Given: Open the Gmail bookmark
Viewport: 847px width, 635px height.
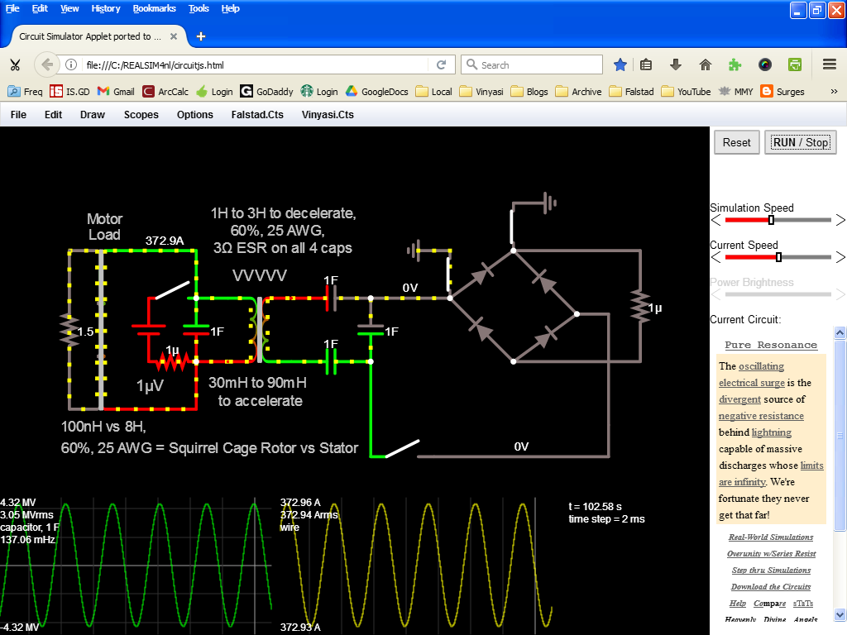Looking at the screenshot, I should pos(116,92).
